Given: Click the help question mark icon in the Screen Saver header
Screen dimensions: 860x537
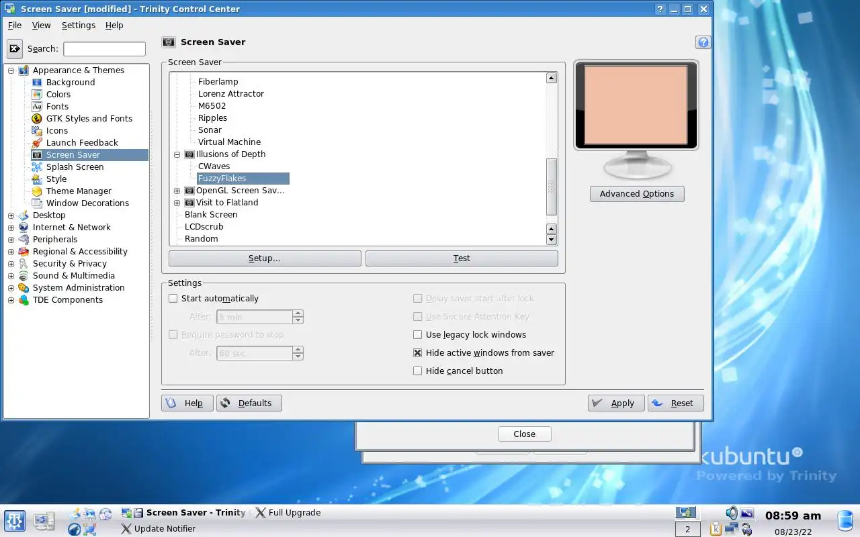Looking at the screenshot, I should (703, 42).
